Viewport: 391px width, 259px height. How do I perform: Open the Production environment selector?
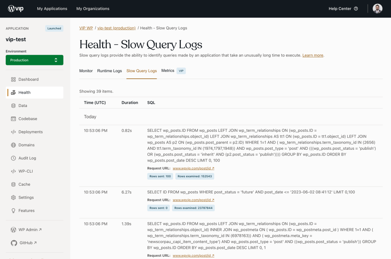34,60
